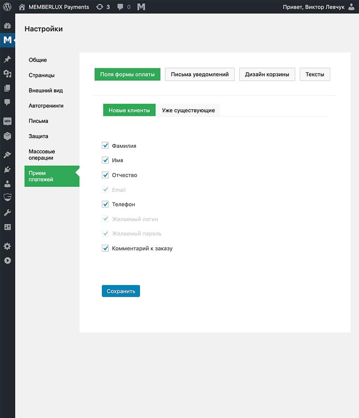The image size is (359, 418).
Task: Open Plugins via the plug icon
Action: pyautogui.click(x=7, y=169)
